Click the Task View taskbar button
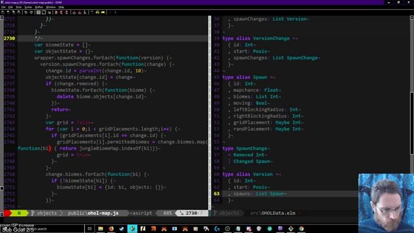 89,228
